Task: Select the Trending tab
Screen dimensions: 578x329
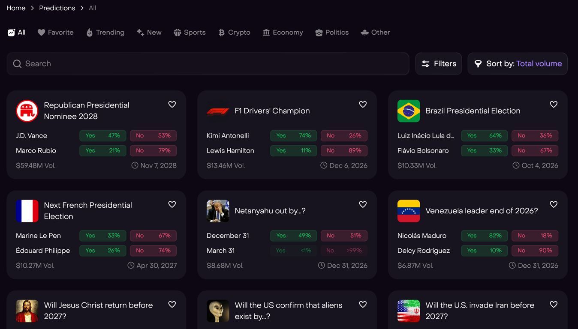Action: 105,33
